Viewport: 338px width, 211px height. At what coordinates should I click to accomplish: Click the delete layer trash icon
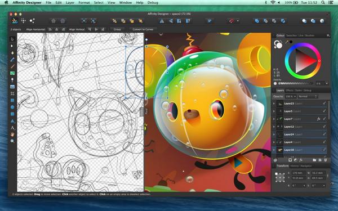click(325, 160)
